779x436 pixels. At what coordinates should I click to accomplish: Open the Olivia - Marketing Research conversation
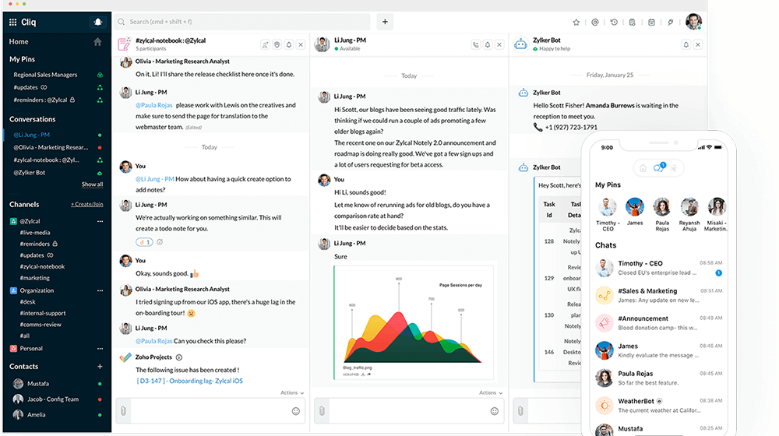50,147
